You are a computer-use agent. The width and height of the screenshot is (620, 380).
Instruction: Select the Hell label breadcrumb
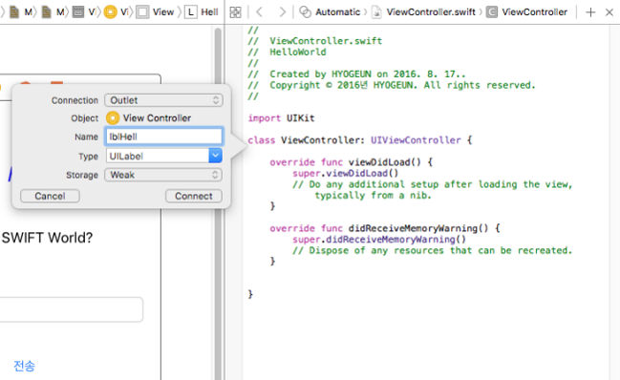(x=202, y=12)
